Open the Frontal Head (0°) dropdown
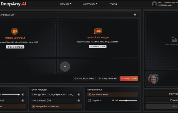Image resolution: width=178 pixels, height=113 pixels. [x=56, y=100]
